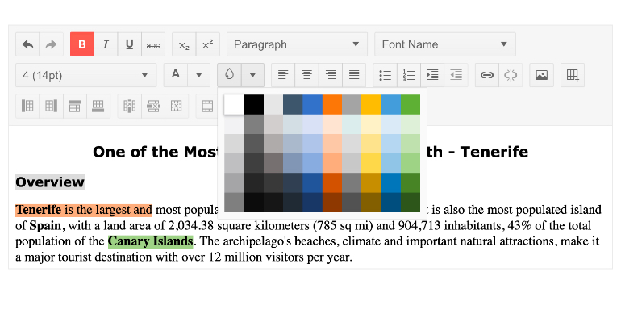The image size is (621, 318).
Task: Toggle italic formatting
Action: click(x=106, y=44)
